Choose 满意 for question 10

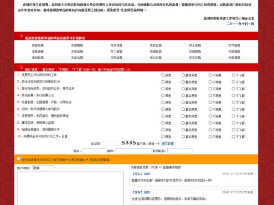click(163, 136)
